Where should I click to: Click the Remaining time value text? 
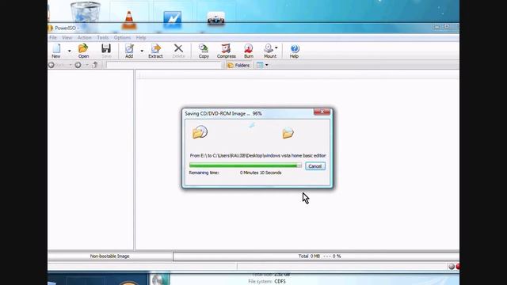click(x=261, y=173)
